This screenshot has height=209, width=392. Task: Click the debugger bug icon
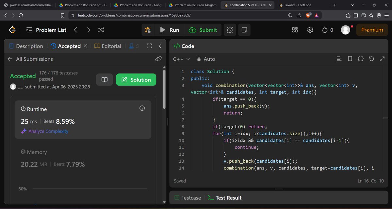148,30
